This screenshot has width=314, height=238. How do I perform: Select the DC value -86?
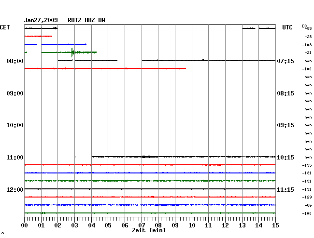click(308, 205)
